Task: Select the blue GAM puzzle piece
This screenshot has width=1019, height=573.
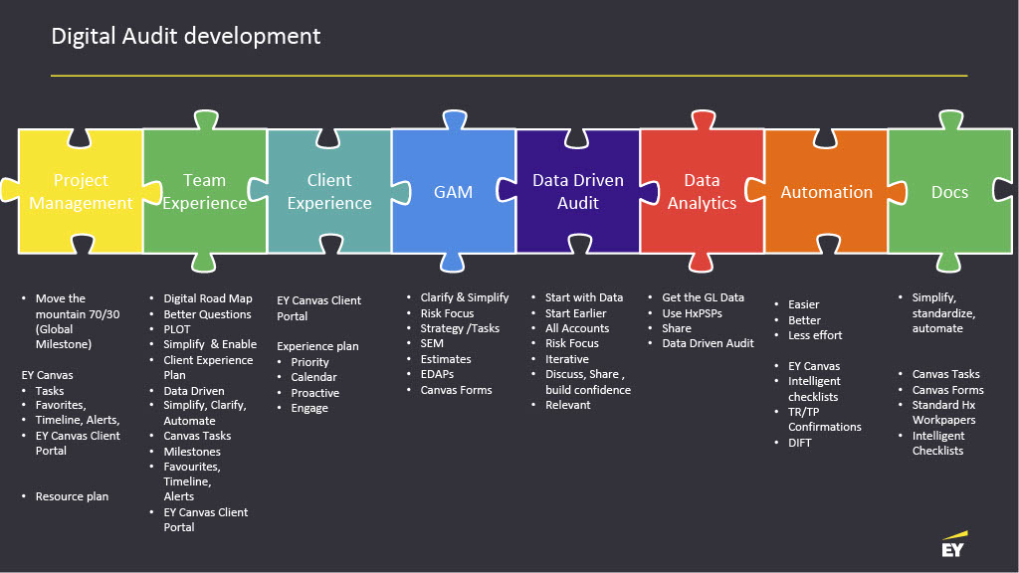Action: 454,191
